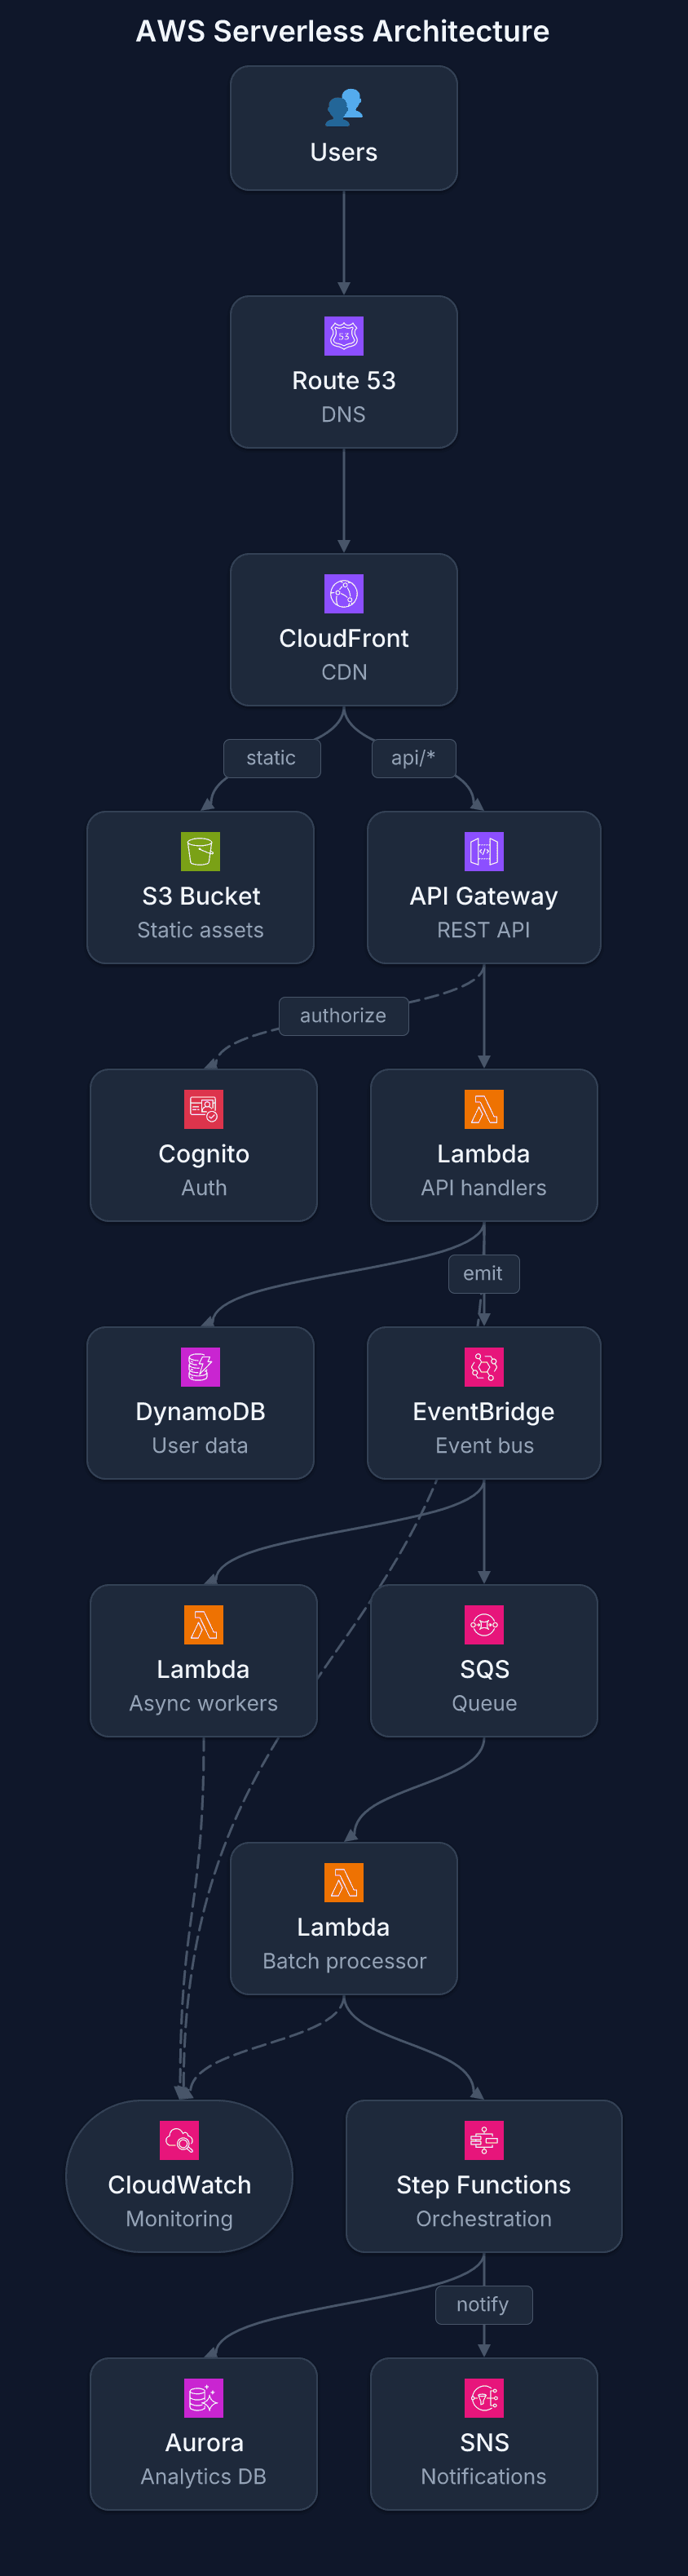The width and height of the screenshot is (688, 2576).
Task: Select the 'notify' edge label
Action: coord(484,2305)
